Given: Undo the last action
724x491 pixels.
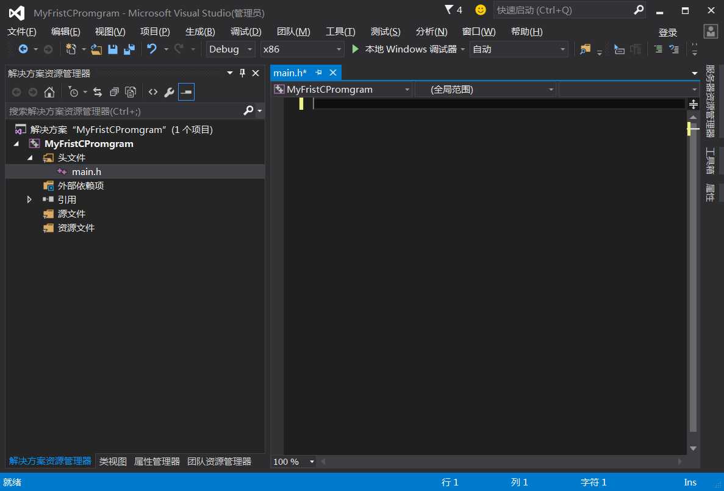Looking at the screenshot, I should click(151, 49).
